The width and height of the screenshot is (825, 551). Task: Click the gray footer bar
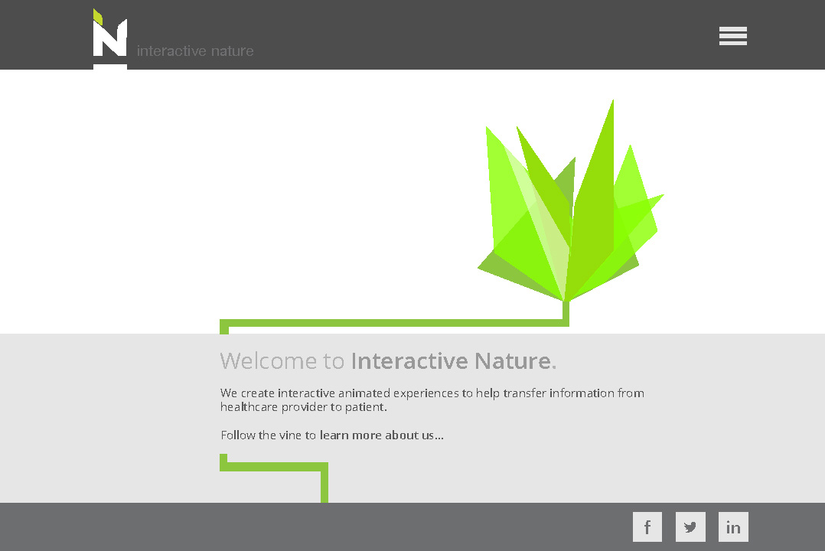pos(306,527)
